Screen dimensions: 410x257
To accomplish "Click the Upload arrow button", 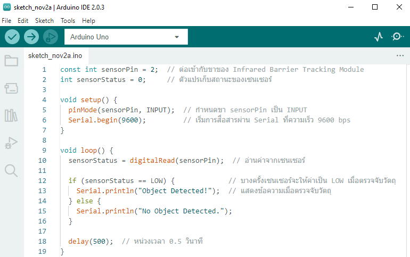I will point(31,37).
